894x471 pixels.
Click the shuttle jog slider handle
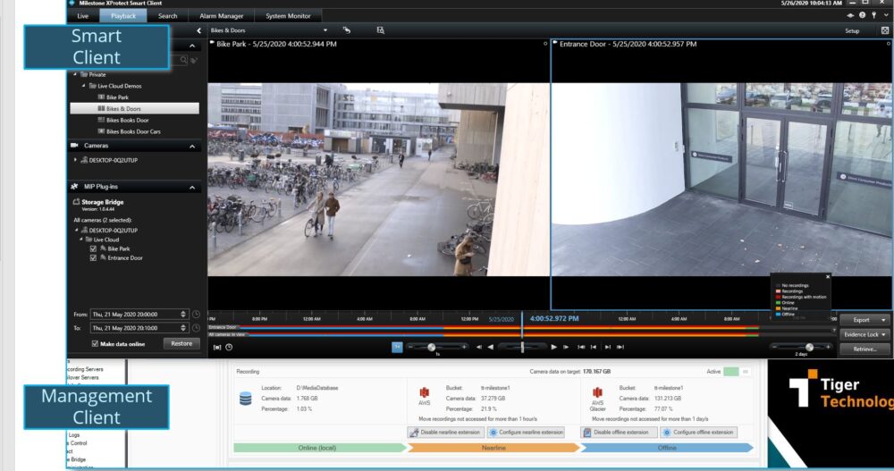[x=522, y=347]
